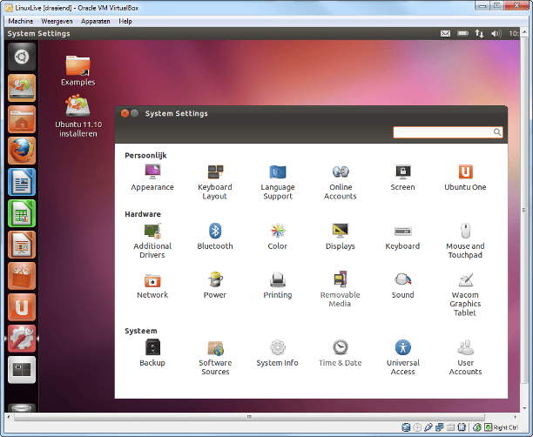The image size is (533, 437).
Task: Open the Home Folder launcher icon
Action: [x=22, y=119]
